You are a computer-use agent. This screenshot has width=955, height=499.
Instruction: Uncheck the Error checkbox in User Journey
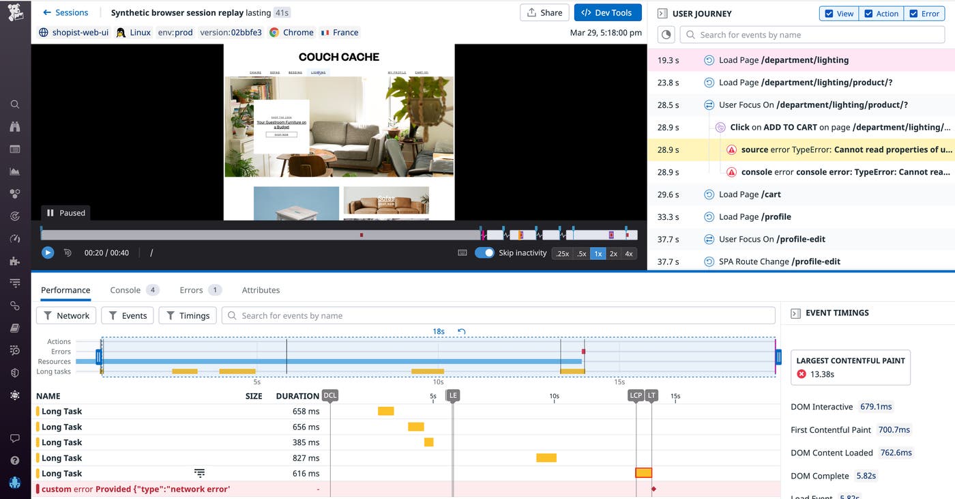click(x=913, y=14)
